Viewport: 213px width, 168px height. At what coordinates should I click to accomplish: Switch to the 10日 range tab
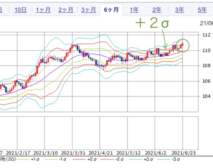(20, 10)
